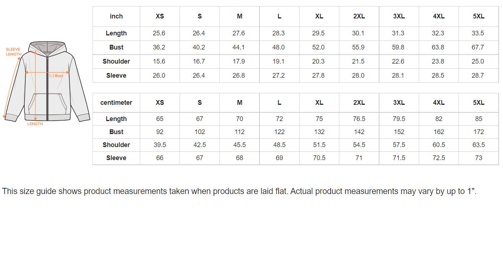Image resolution: width=503 pixels, height=271 pixels.
Task: Click the 2XL header in centimeter table
Action: coord(359,103)
